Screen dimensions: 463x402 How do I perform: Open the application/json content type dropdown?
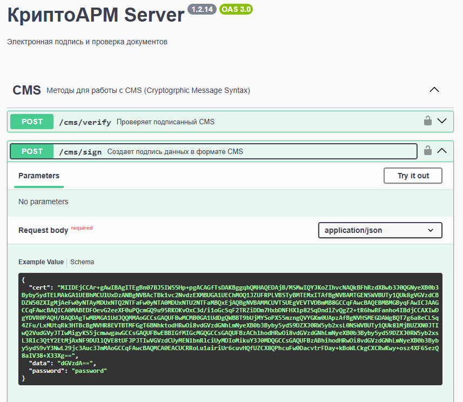[380, 230]
